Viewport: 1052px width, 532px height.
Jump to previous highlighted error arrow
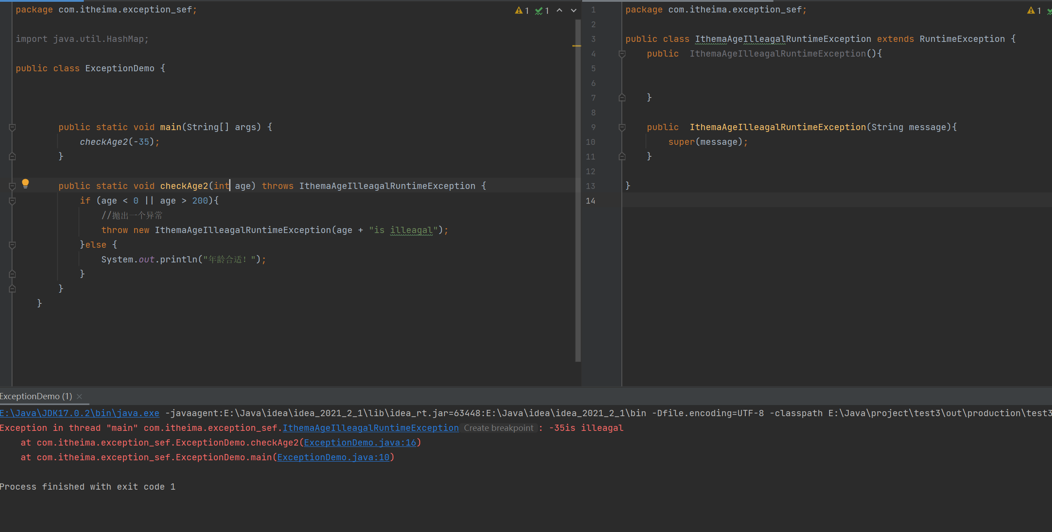(x=559, y=10)
